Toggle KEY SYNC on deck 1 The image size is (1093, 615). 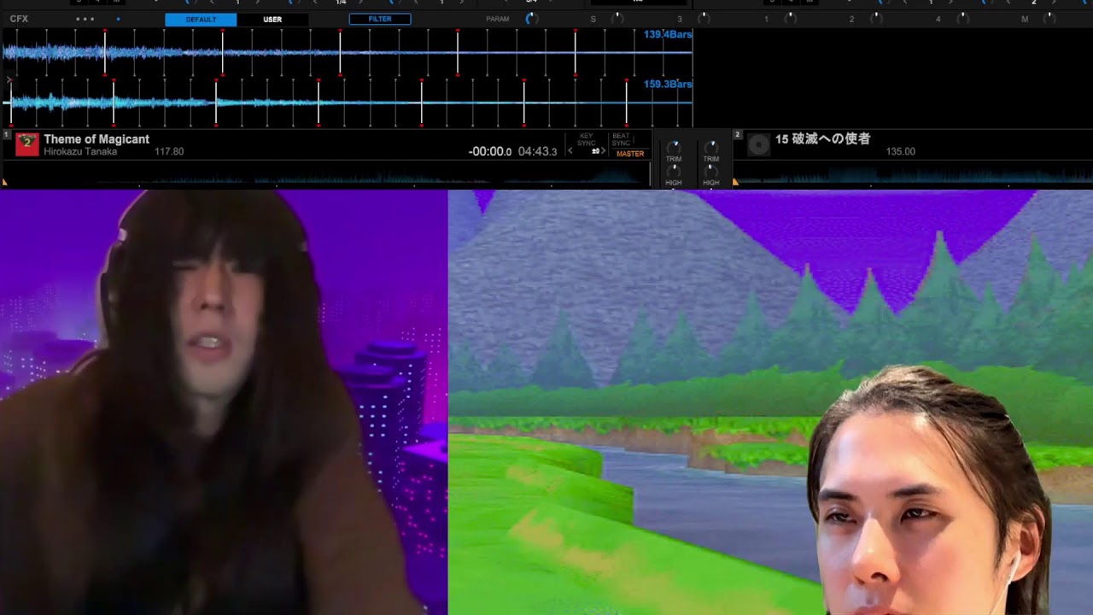(587, 139)
